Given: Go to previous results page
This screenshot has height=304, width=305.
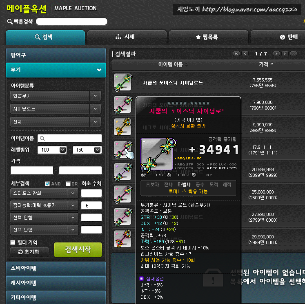Looking at the screenshot, I should click(x=245, y=53).
